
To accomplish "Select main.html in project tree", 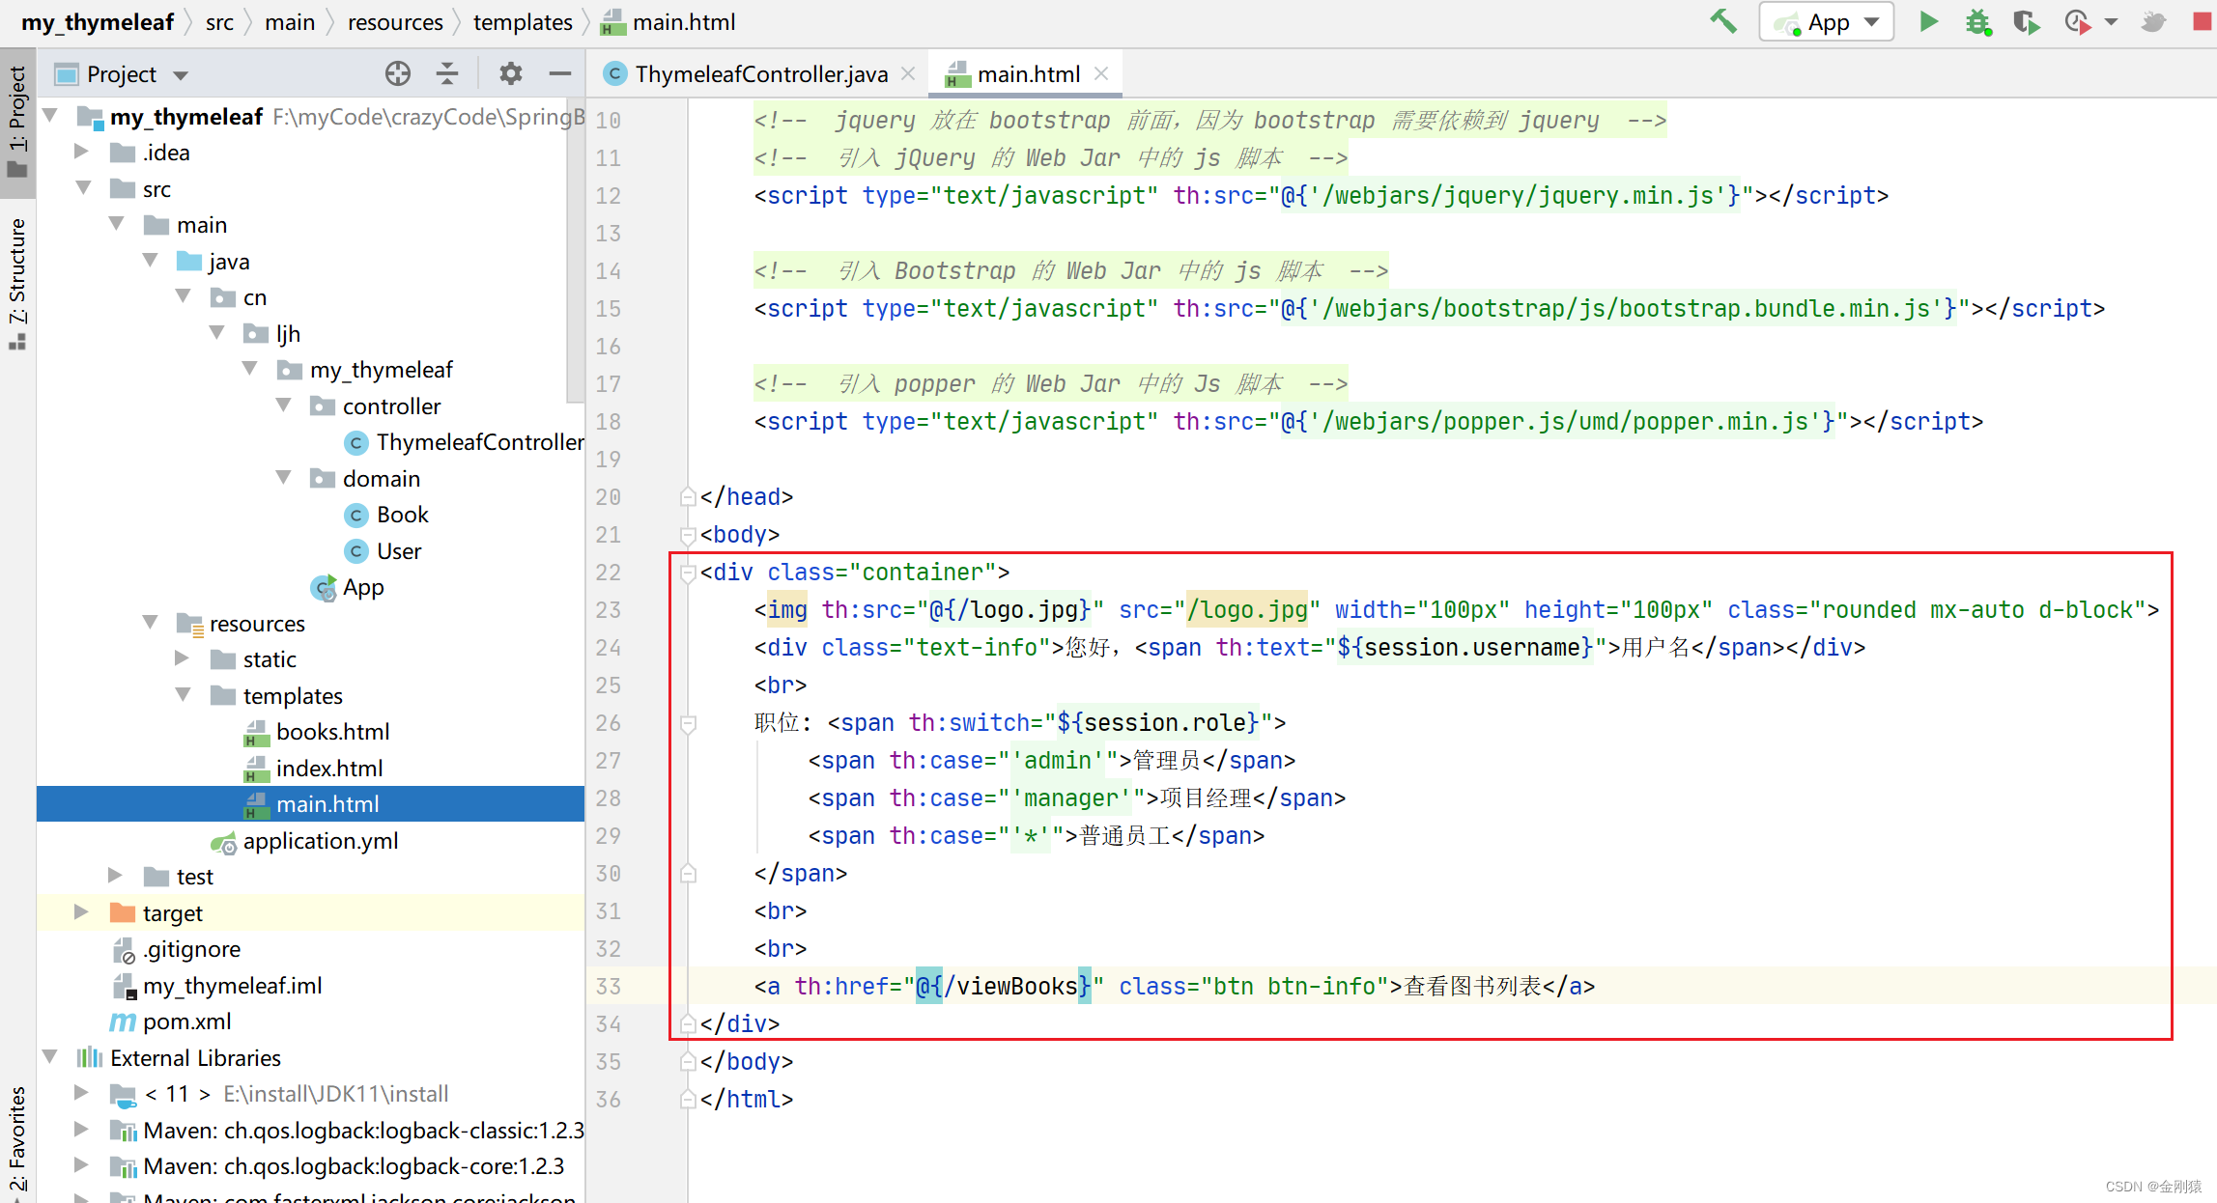I will tap(310, 803).
